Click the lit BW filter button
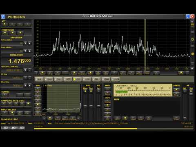Screen dimensions: 196x147 coord(38,105)
